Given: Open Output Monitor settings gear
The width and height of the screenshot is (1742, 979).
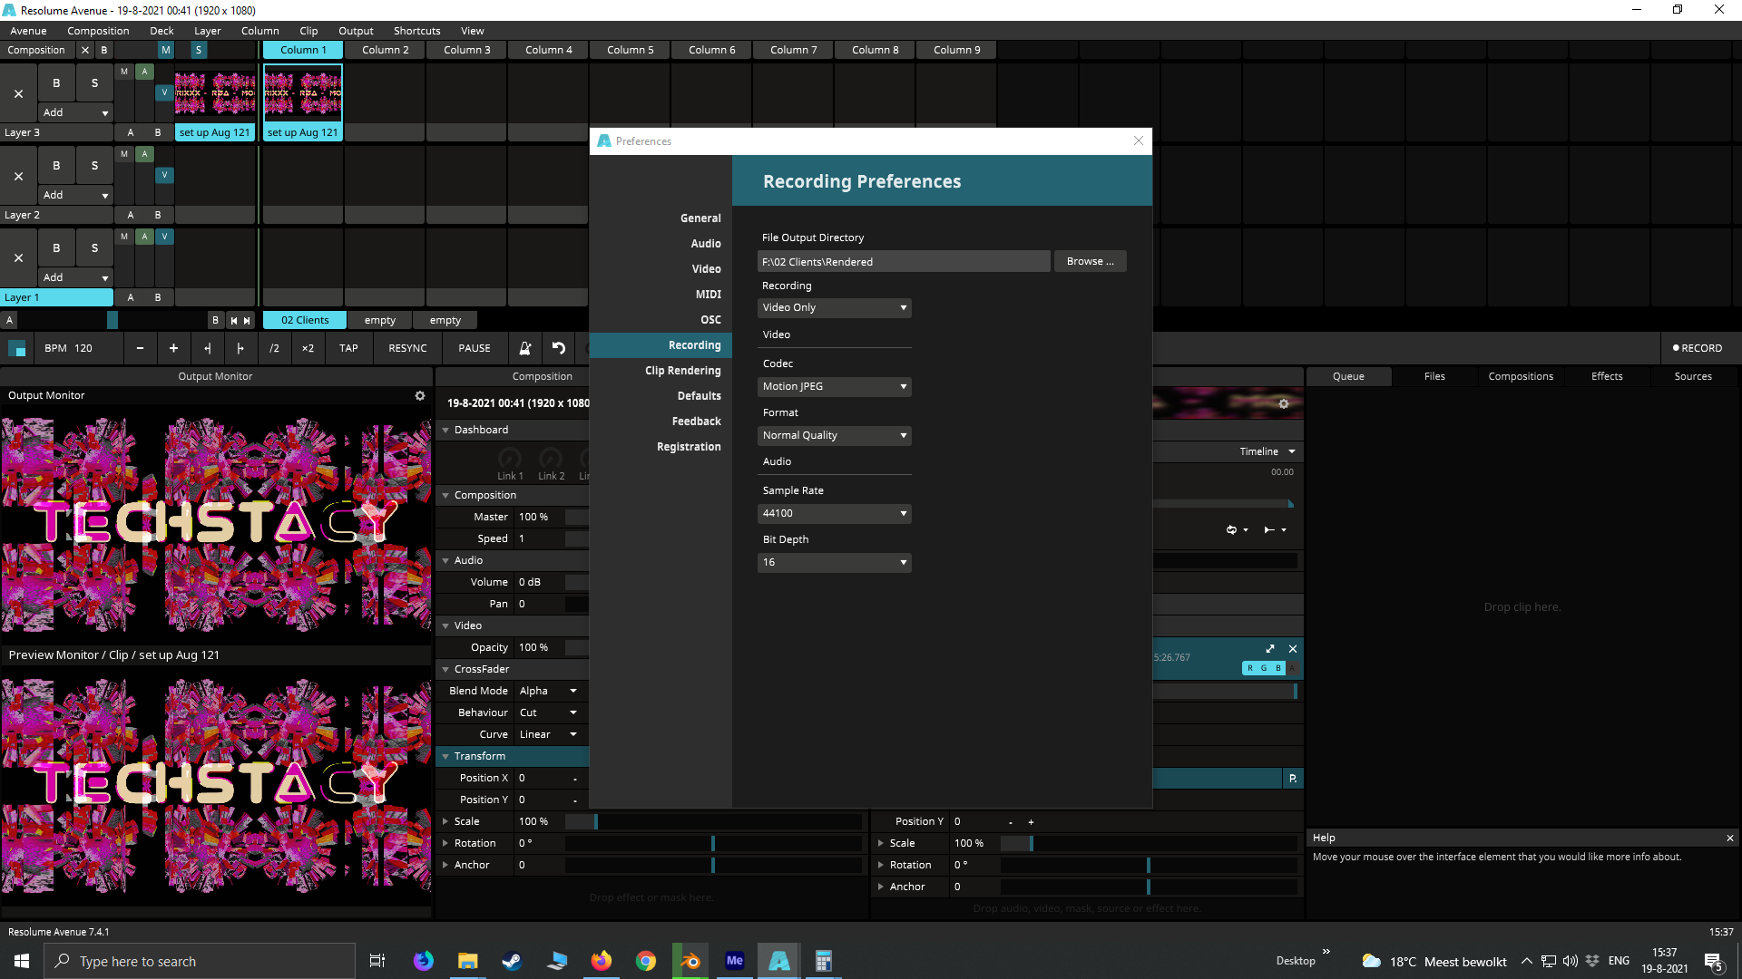Looking at the screenshot, I should coord(420,396).
